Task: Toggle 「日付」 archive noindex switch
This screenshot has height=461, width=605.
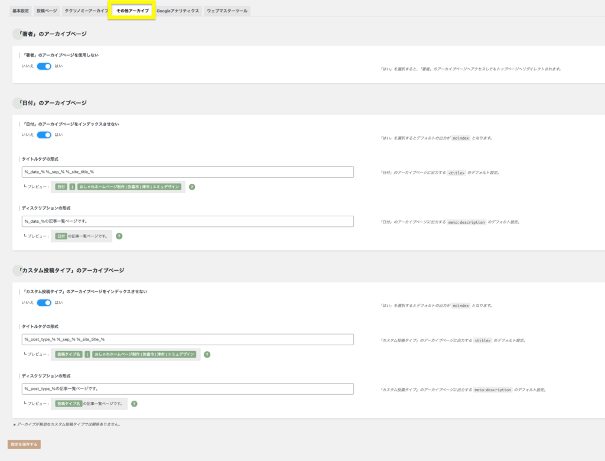Action: (44, 135)
